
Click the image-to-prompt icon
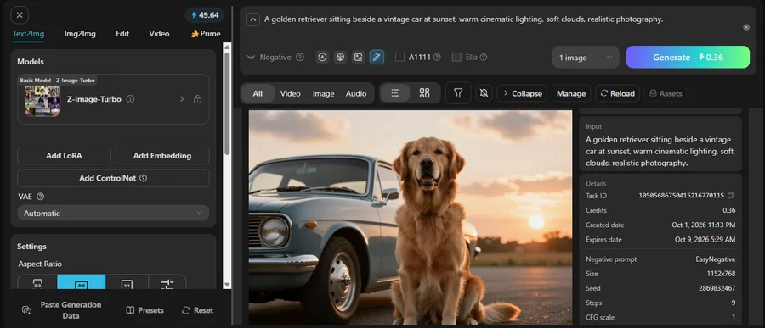[358, 58]
